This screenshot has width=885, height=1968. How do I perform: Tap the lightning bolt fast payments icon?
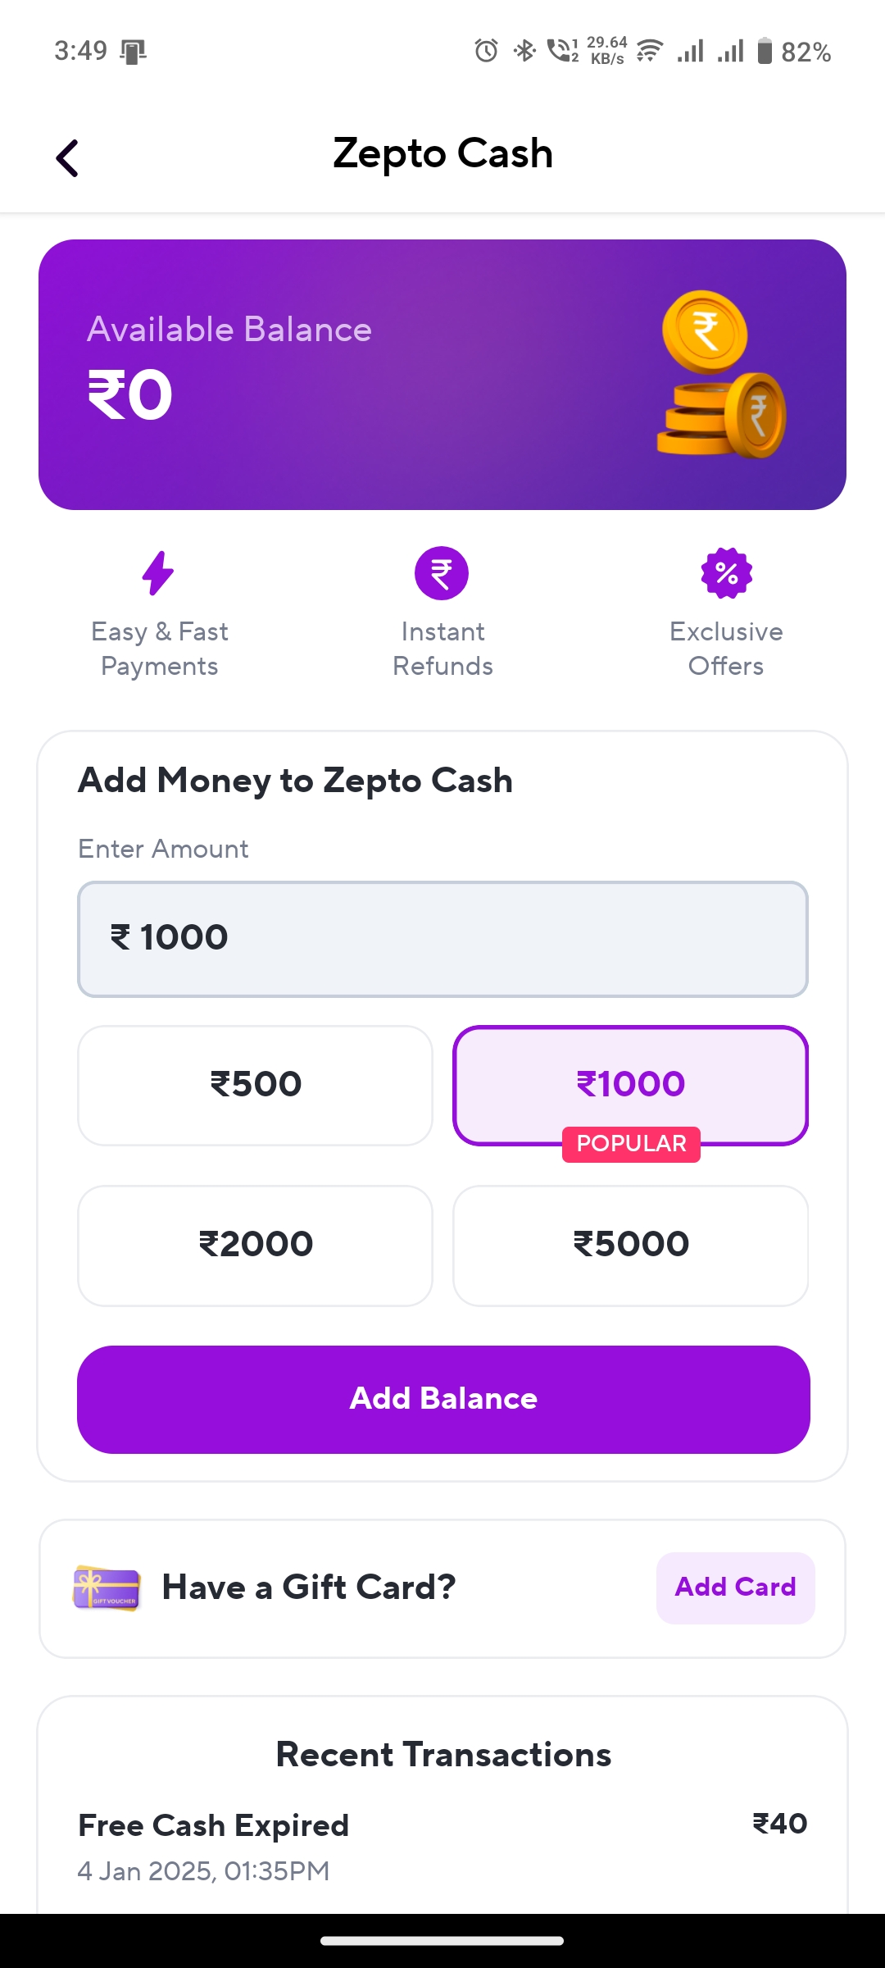pyautogui.click(x=158, y=572)
